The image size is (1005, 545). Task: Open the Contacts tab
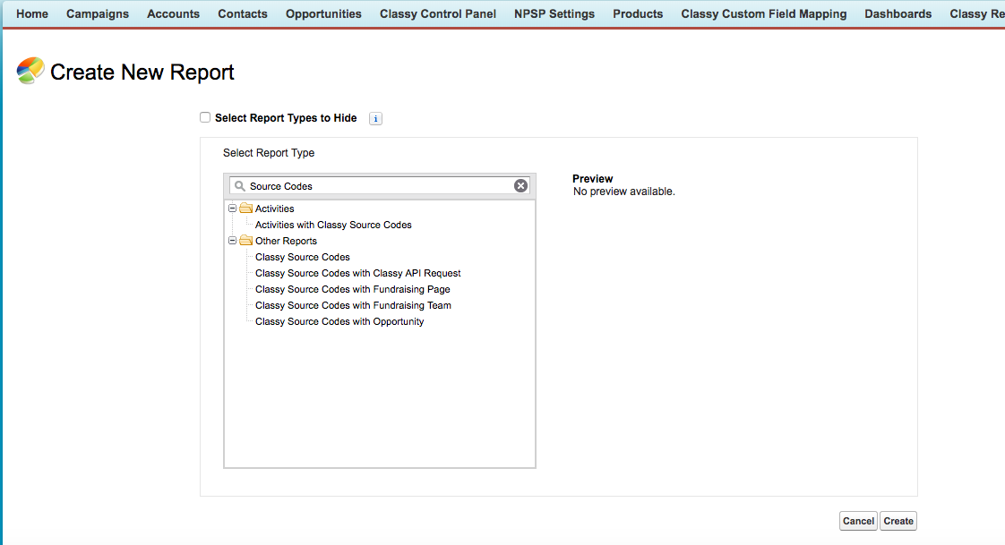point(242,13)
